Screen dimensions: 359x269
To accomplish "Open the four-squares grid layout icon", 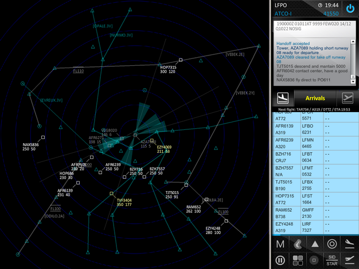I will click(x=298, y=260).
